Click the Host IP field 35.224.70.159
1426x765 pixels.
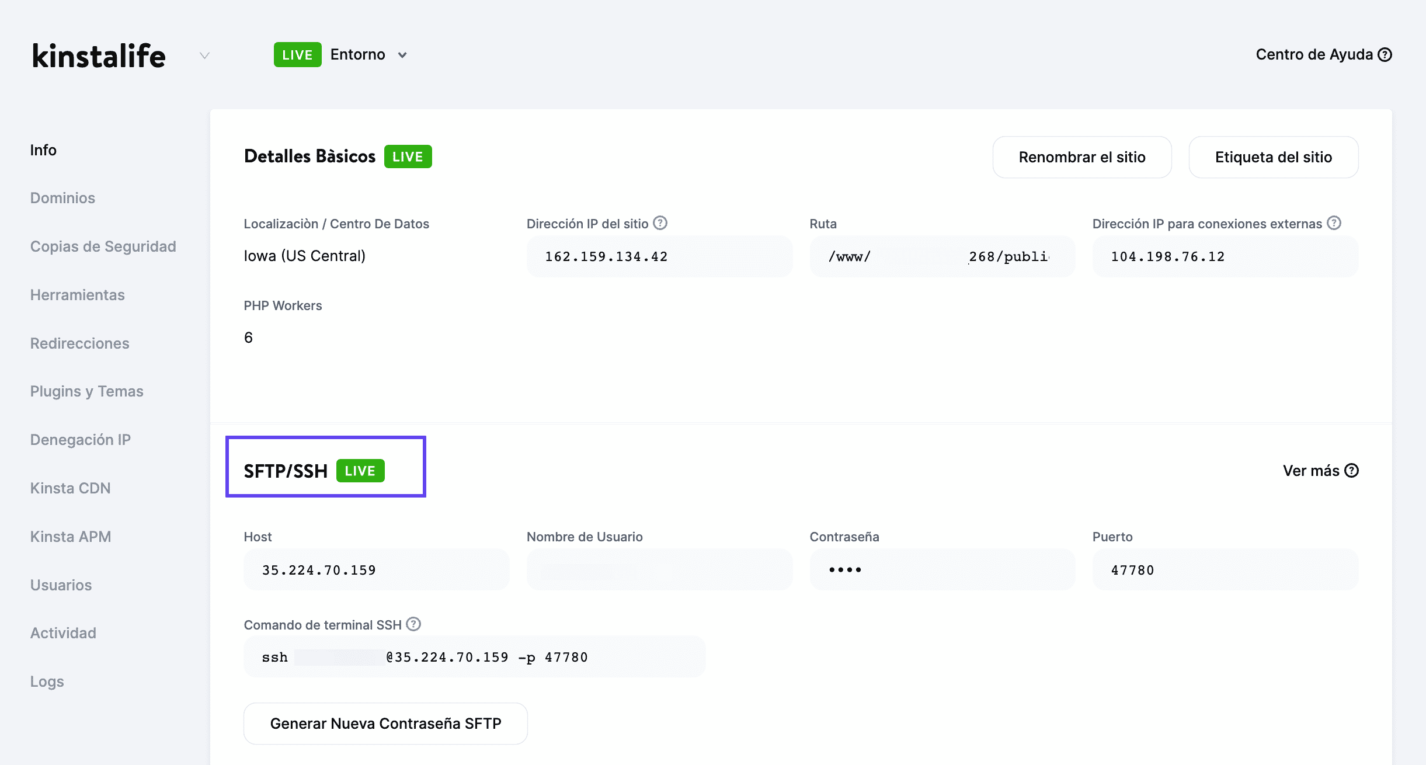point(376,570)
